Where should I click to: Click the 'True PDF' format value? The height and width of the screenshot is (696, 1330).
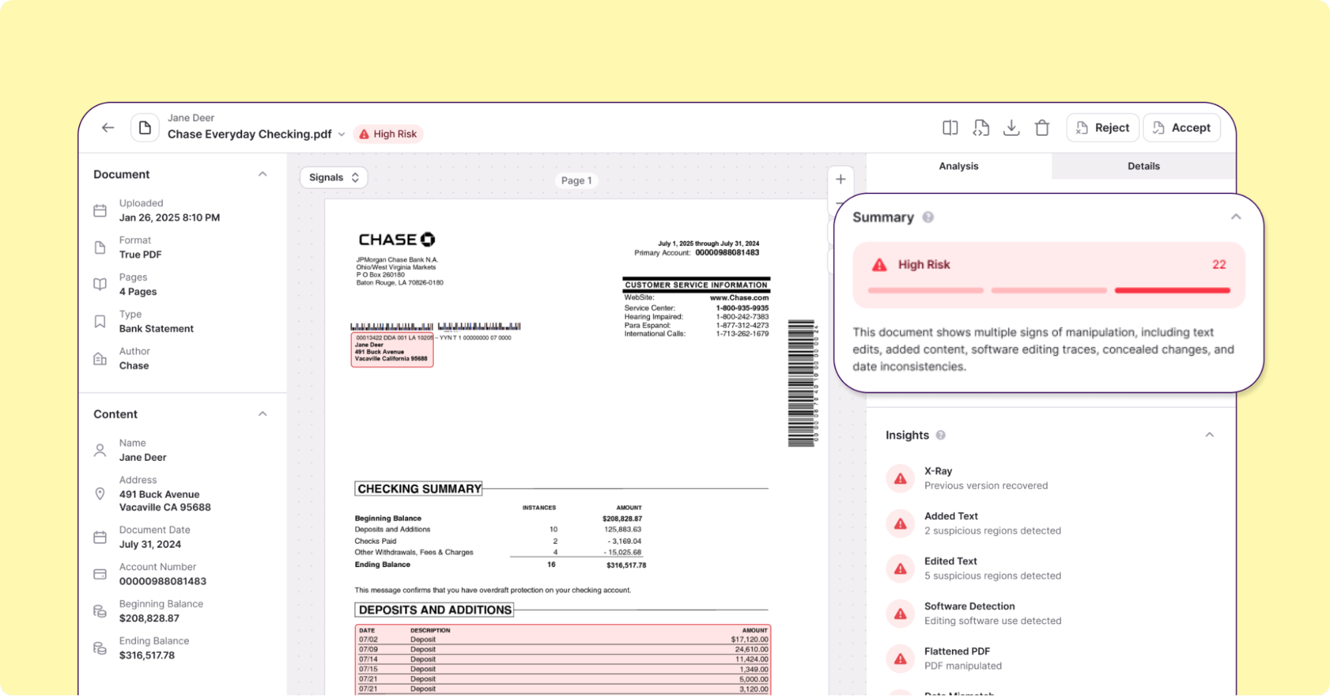click(x=140, y=255)
